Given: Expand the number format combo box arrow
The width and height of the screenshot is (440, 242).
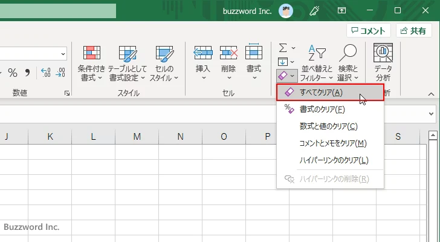Looking at the screenshot, I should click(x=63, y=54).
